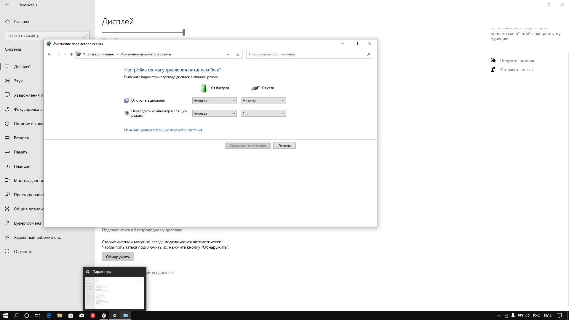Click 'Отмена' button to cancel changes

pyautogui.click(x=284, y=146)
